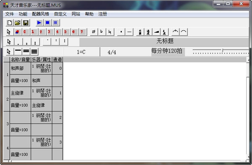The image size is (252, 165).
Task: Click track 1's instrument 钢琴(壮丽的) cell
Action: coord(42,68)
